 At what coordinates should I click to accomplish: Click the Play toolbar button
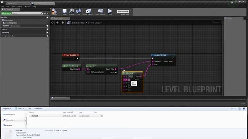coord(110,12)
